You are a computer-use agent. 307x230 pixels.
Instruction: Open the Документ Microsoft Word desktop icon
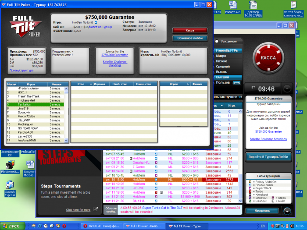30,169
